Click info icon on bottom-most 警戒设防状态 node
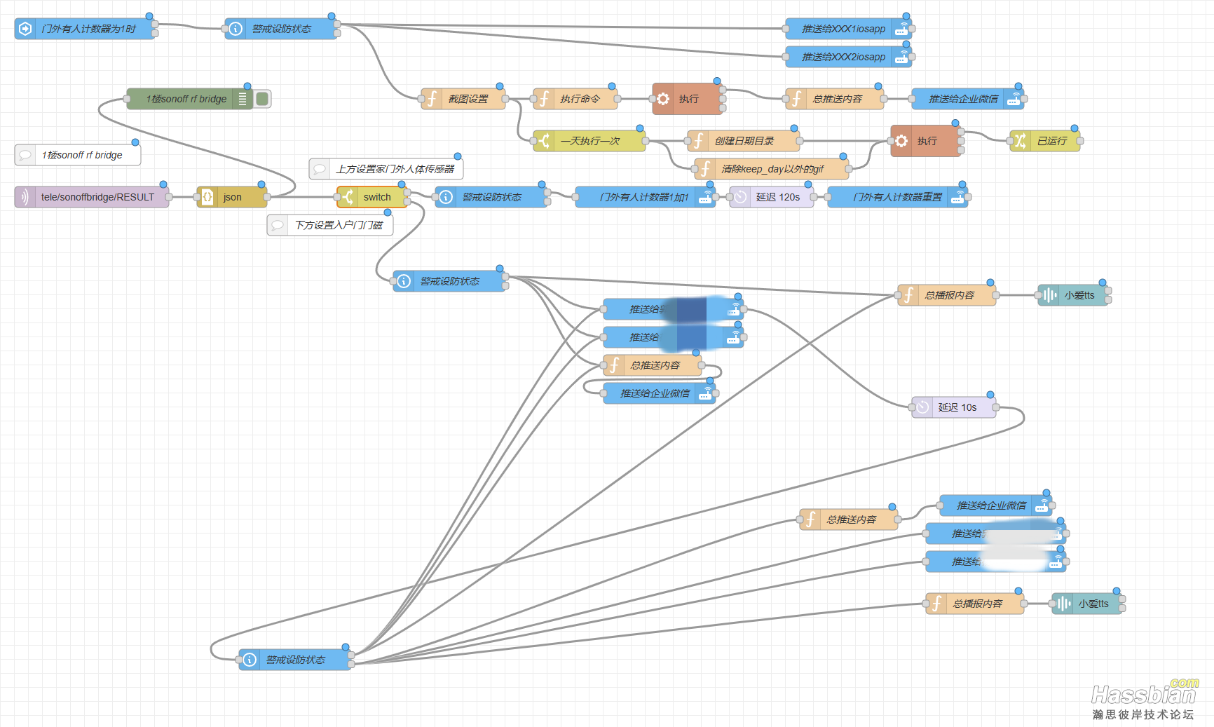This screenshot has width=1214, height=727. [250, 660]
